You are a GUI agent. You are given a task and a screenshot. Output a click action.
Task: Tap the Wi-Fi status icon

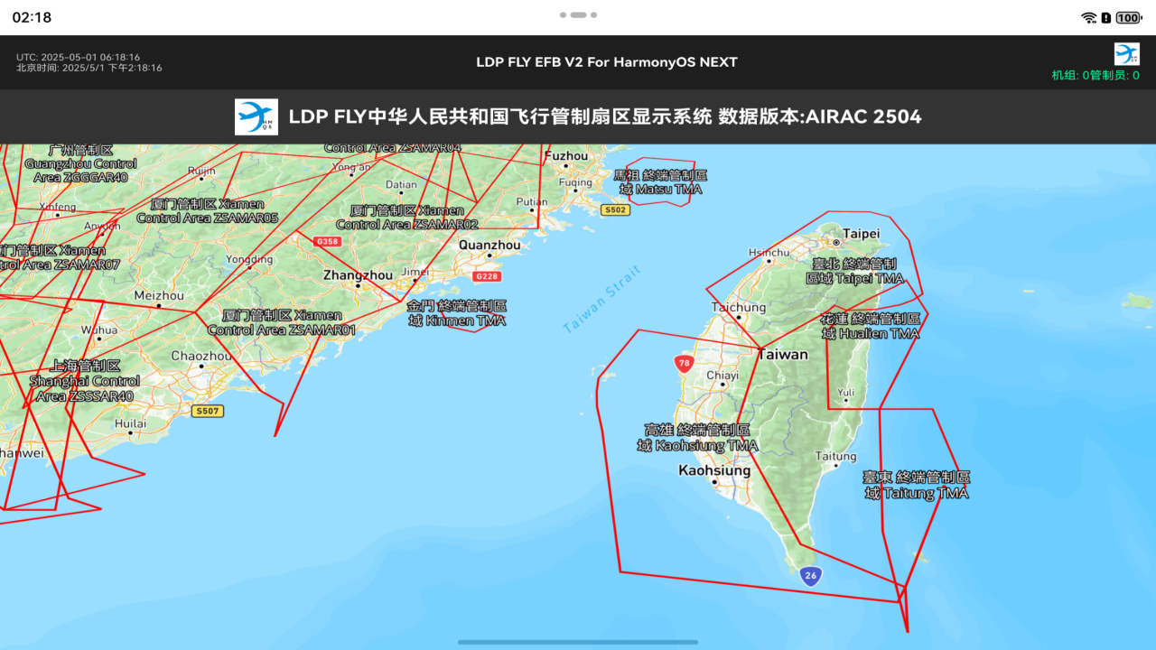pos(1088,17)
